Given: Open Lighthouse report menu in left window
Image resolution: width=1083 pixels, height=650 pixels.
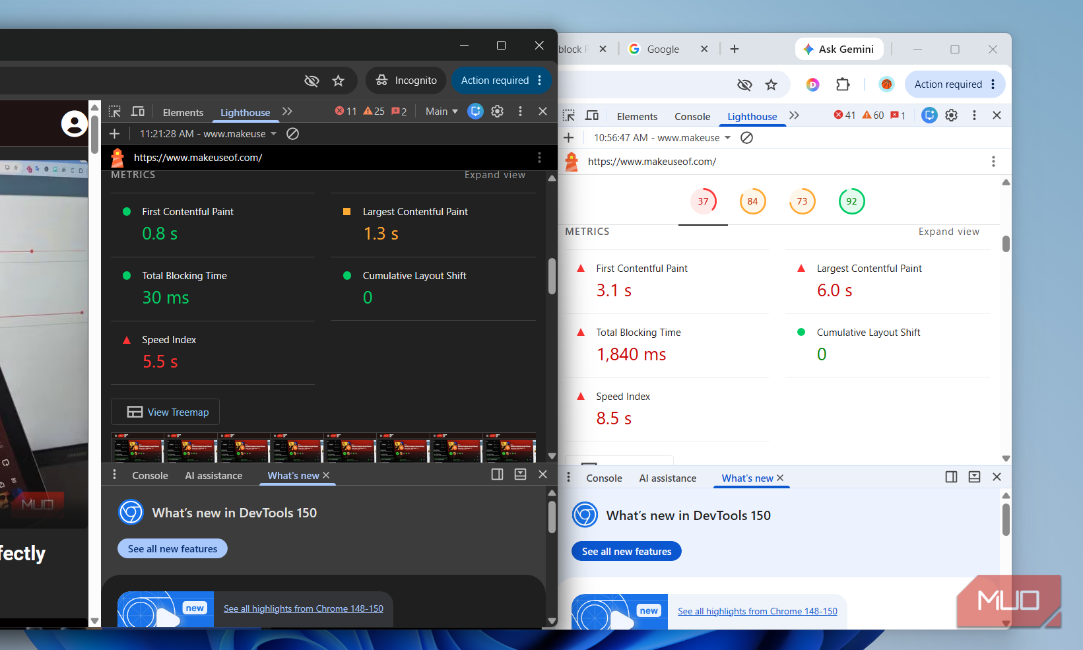Looking at the screenshot, I should click(x=539, y=158).
